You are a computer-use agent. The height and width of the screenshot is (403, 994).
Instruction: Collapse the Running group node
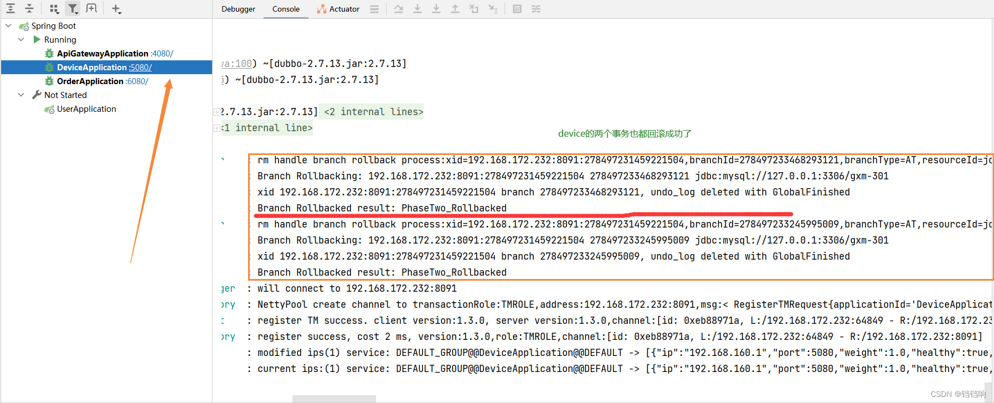(x=21, y=39)
